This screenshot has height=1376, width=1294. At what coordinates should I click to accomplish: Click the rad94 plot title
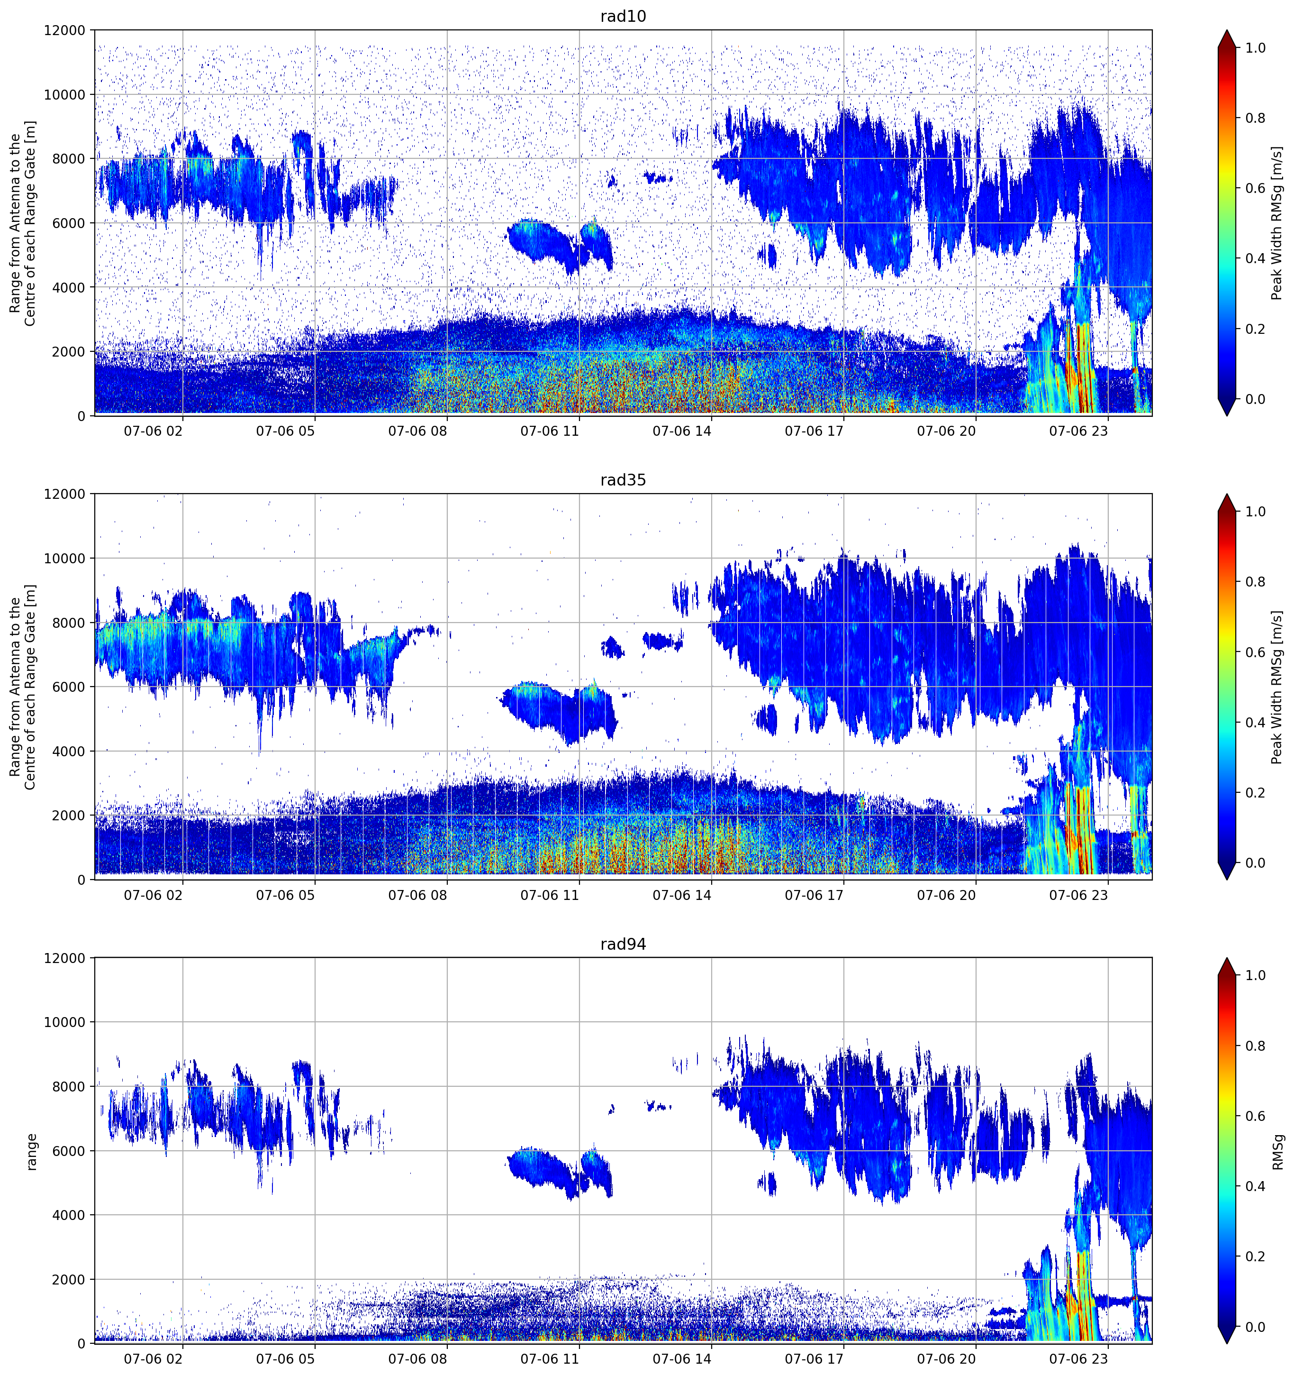coord(623,944)
